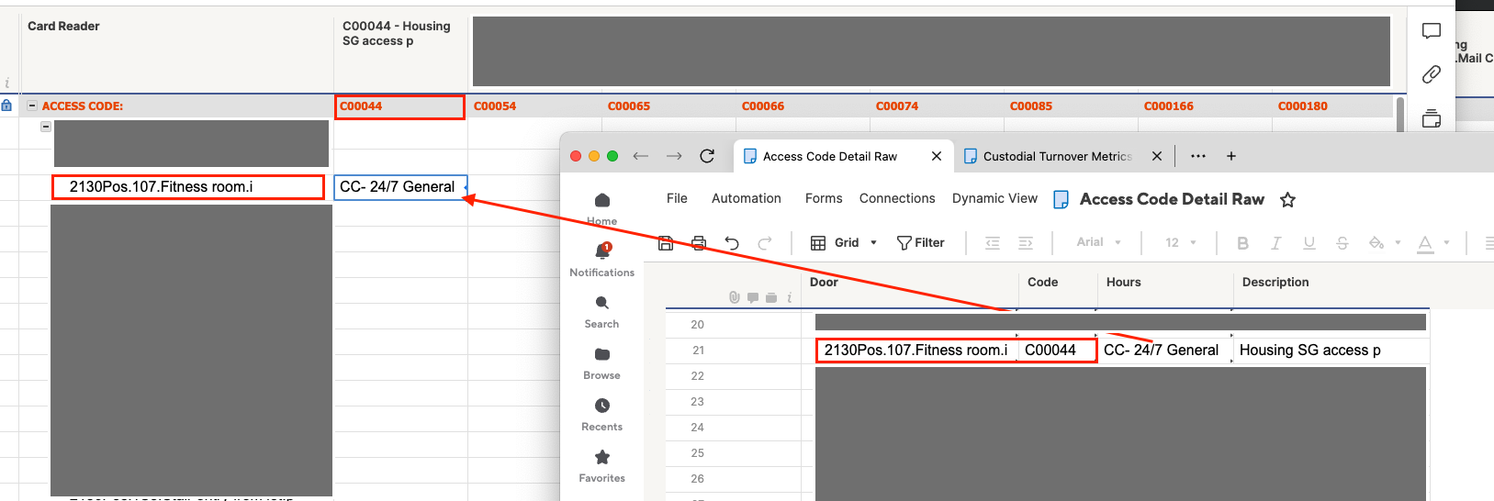The image size is (1494, 501).
Task: Open Favorites in the sidebar
Action: pyautogui.click(x=602, y=465)
